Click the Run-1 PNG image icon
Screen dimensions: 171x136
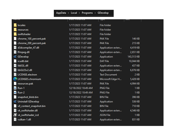(15, 88)
